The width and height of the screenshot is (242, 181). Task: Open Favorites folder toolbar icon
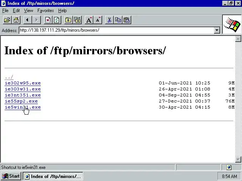68,20
